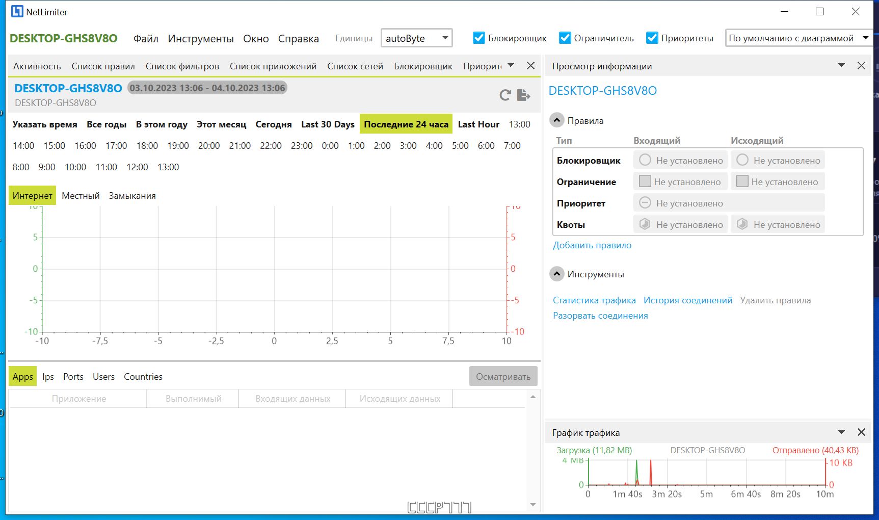Select the Last Hour range
Image resolution: width=879 pixels, height=520 pixels.
point(478,124)
